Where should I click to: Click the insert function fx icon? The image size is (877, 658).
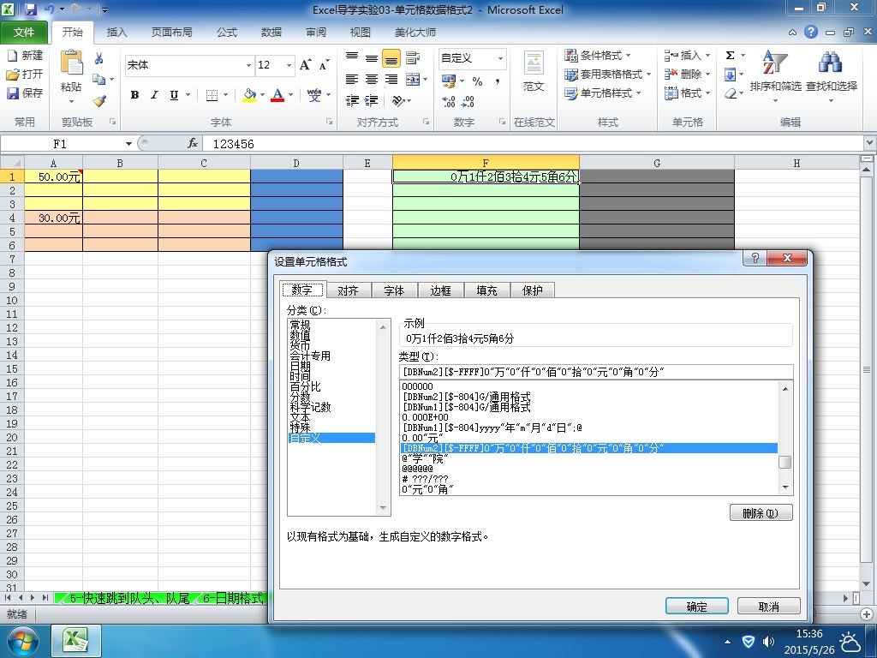pos(193,144)
